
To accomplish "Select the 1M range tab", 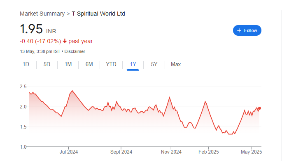I will [68, 64].
